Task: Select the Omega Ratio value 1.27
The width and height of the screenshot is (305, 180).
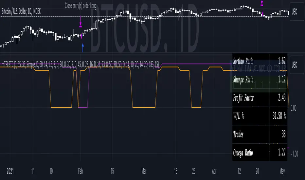Action: (282, 153)
